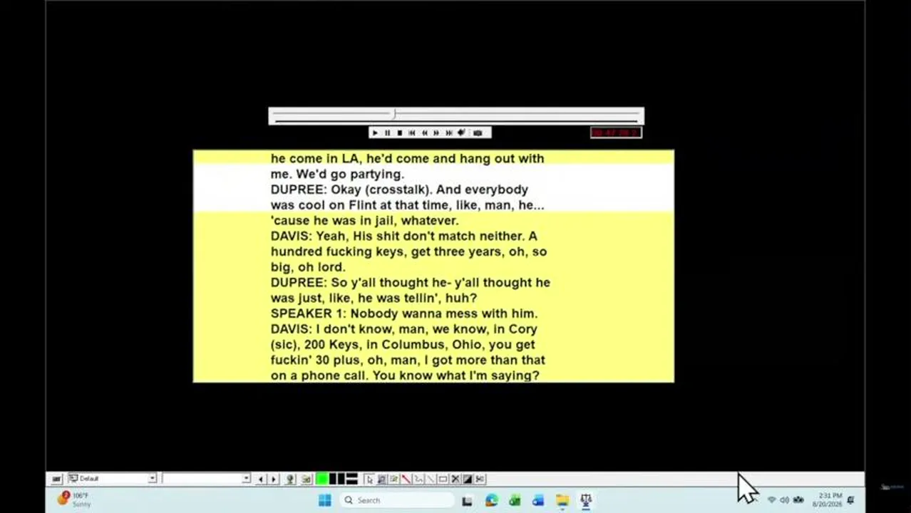Click the previous-page left arrow button

tap(260, 479)
